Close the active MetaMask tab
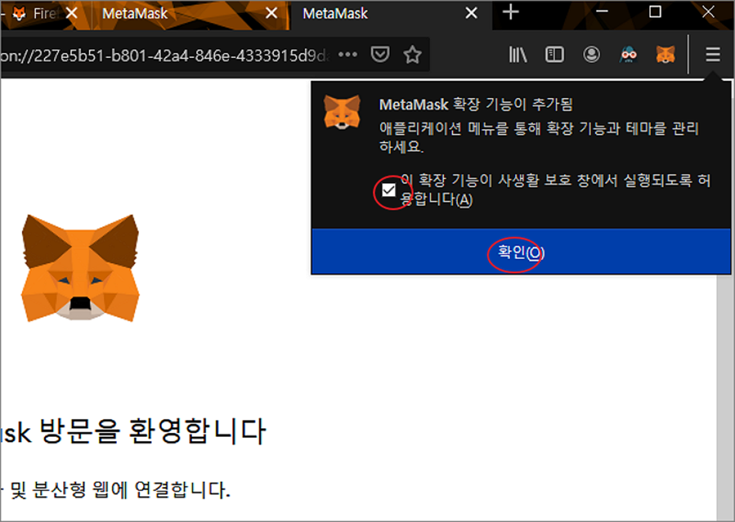Viewport: 735px width, 522px height. [x=472, y=14]
